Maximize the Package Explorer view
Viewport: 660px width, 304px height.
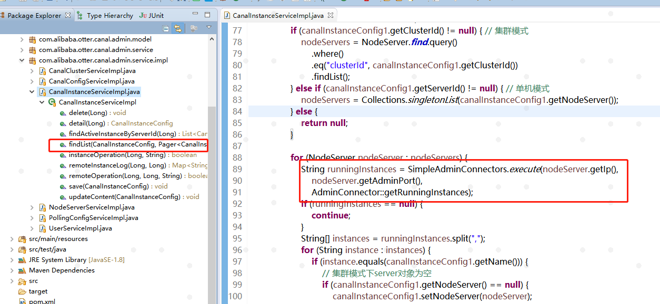(x=207, y=15)
